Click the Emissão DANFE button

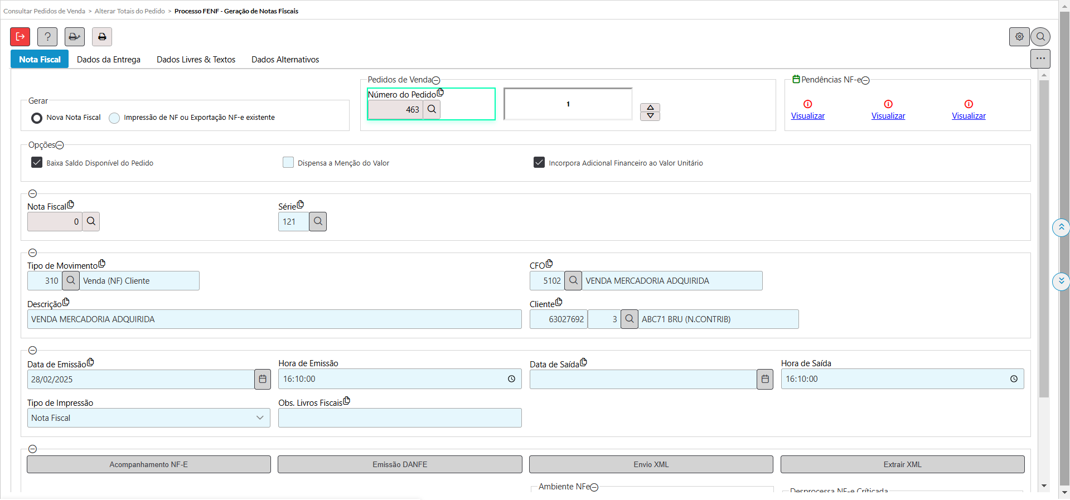(400, 464)
